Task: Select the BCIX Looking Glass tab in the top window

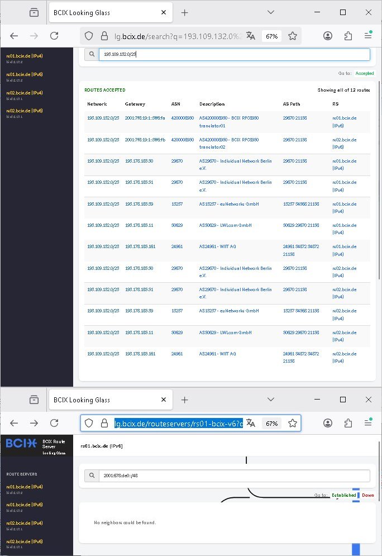Action: pyautogui.click(x=104, y=12)
